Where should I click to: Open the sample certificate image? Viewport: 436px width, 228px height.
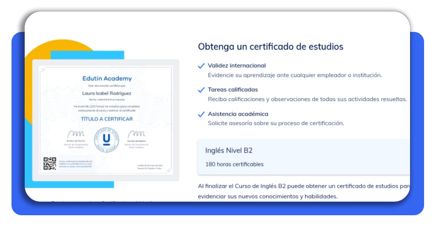click(106, 120)
